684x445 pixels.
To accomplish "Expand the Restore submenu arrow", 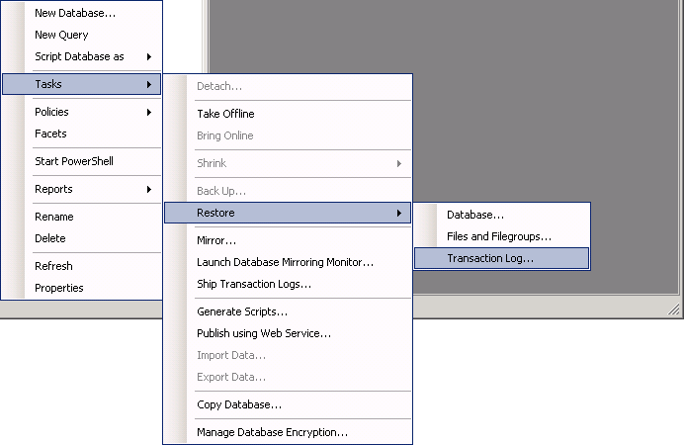I will [x=399, y=213].
